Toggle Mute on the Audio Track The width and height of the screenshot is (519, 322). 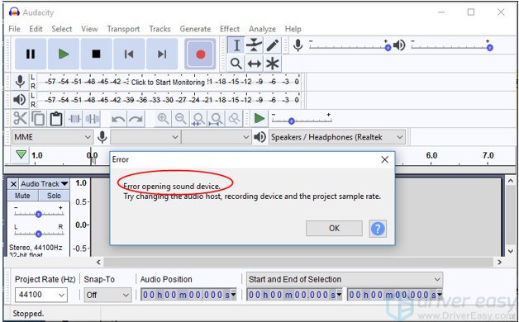pos(22,196)
